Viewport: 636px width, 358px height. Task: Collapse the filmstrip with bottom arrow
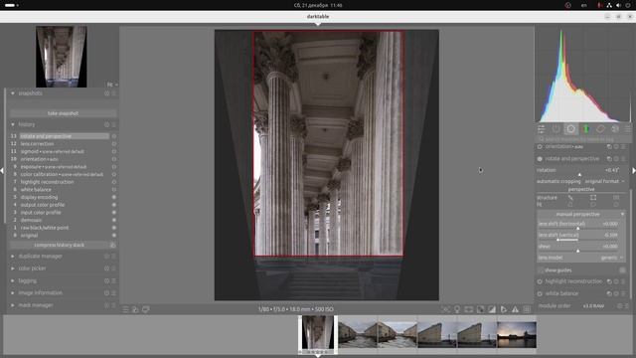(x=318, y=356)
